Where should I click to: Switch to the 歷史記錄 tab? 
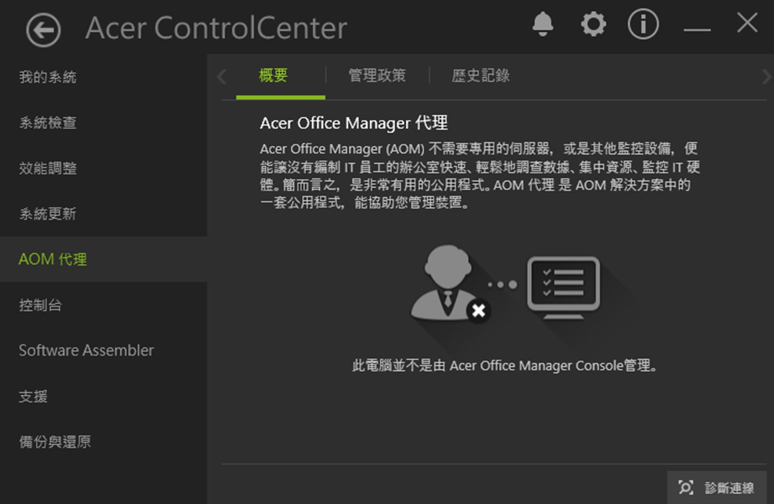480,75
